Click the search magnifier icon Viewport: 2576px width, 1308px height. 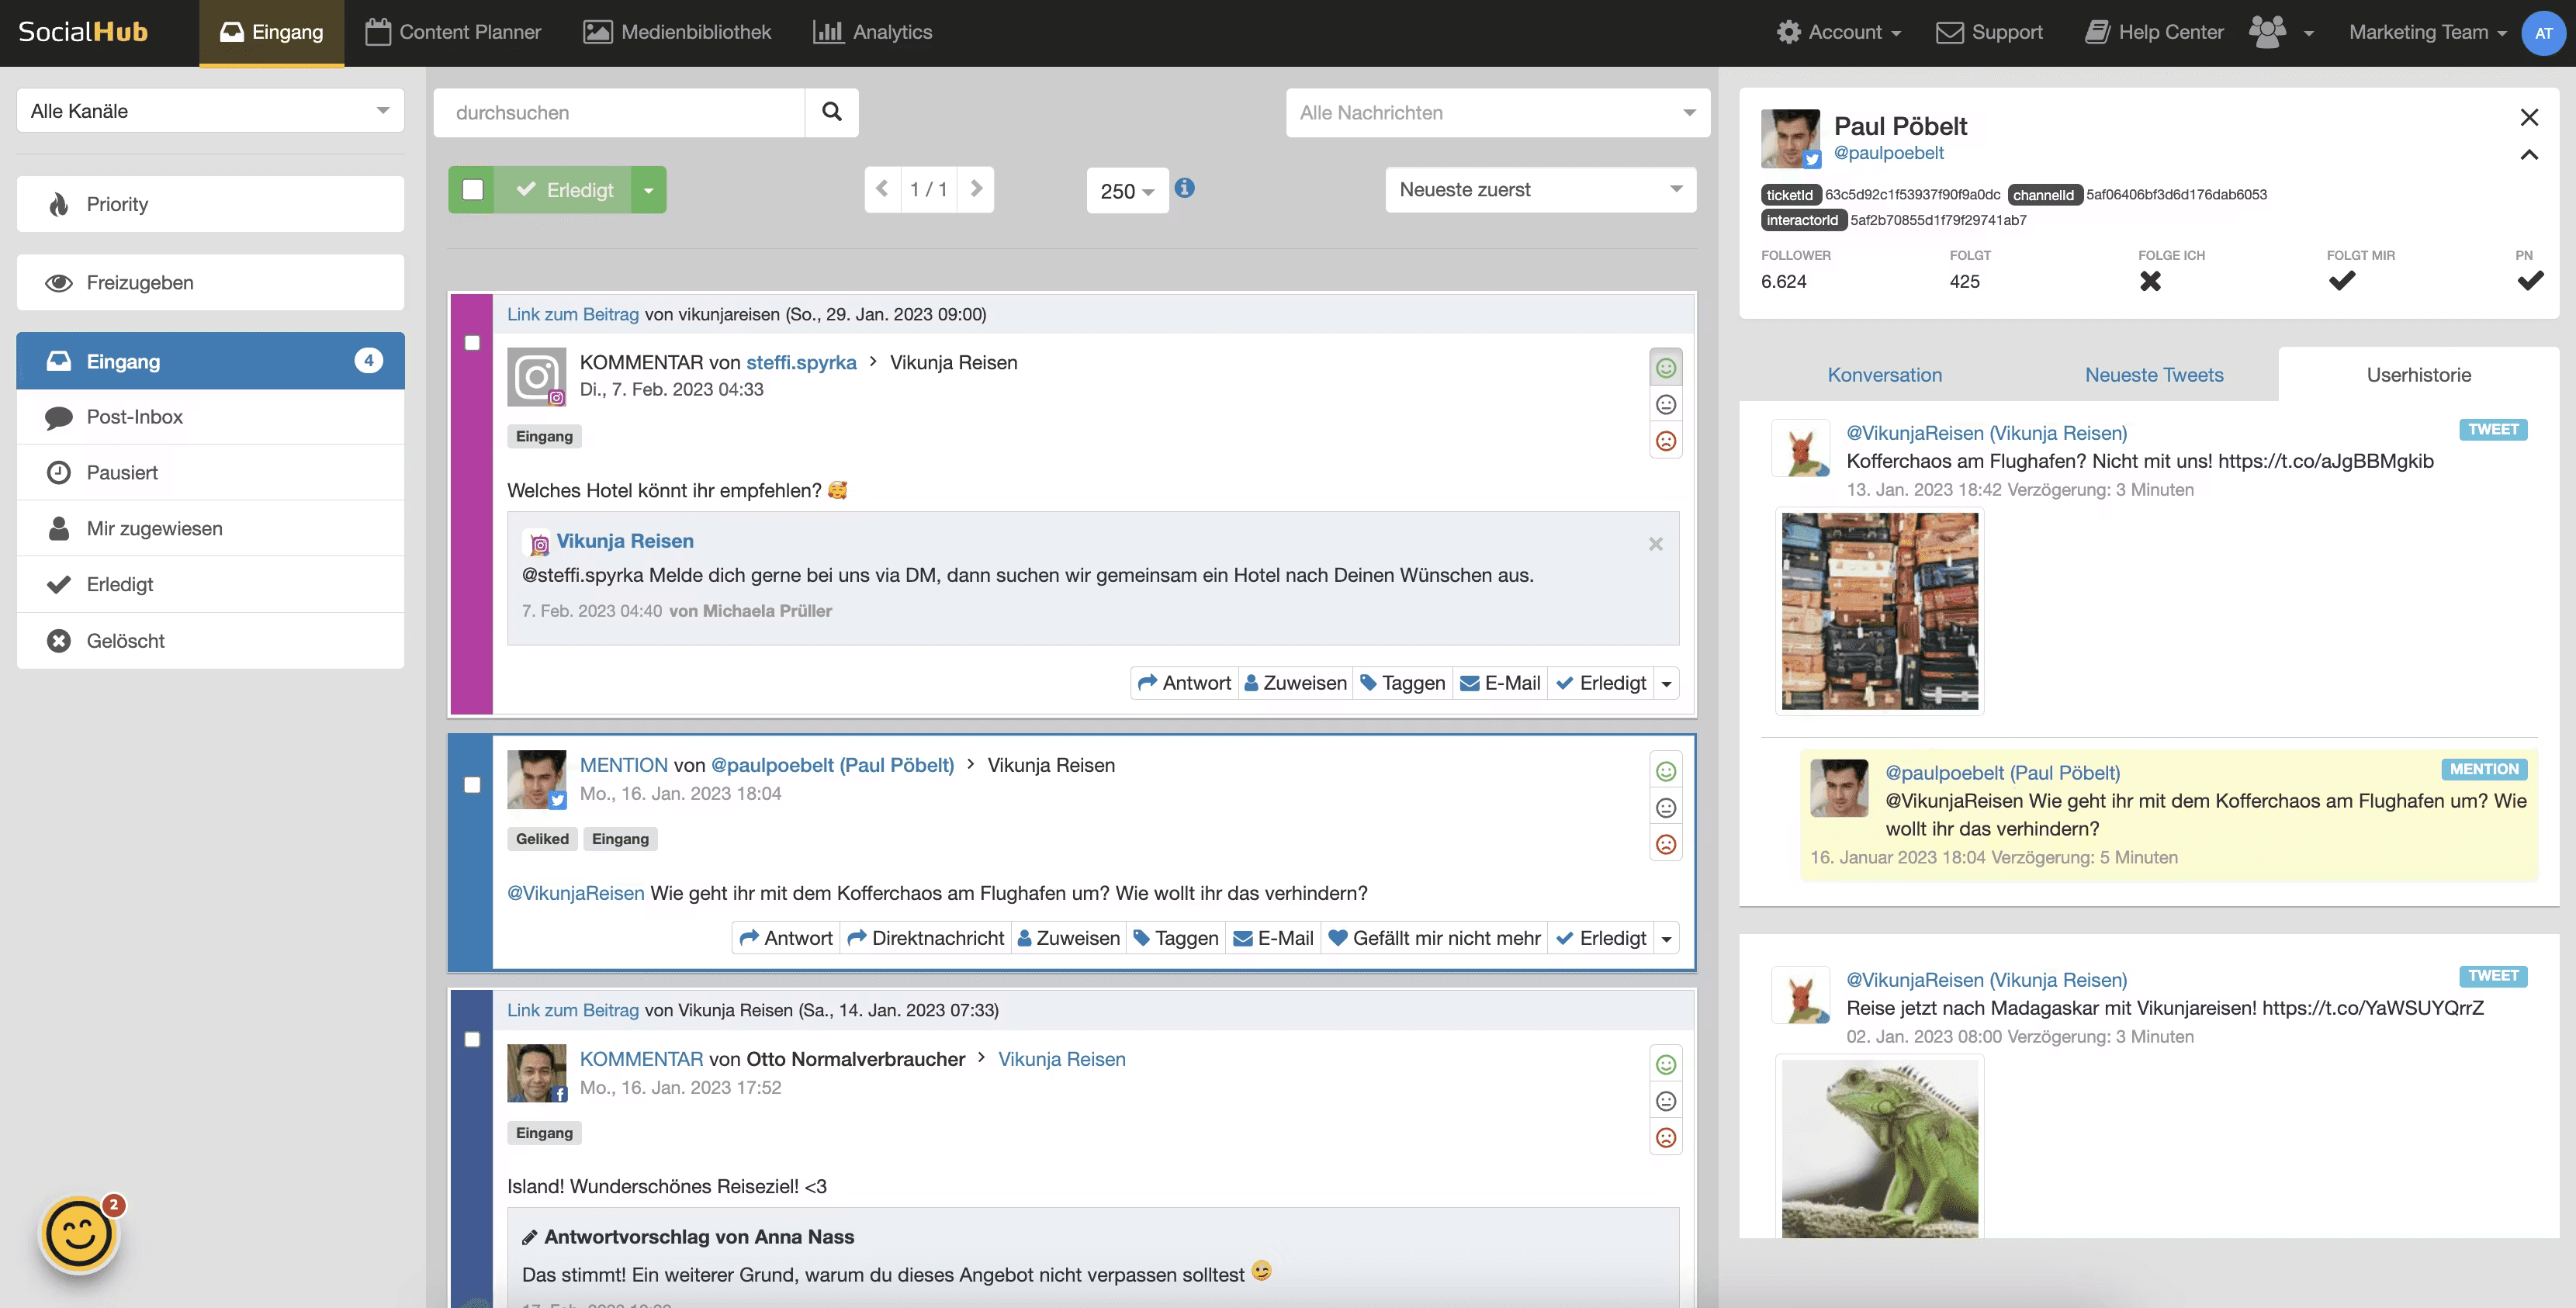tap(831, 112)
